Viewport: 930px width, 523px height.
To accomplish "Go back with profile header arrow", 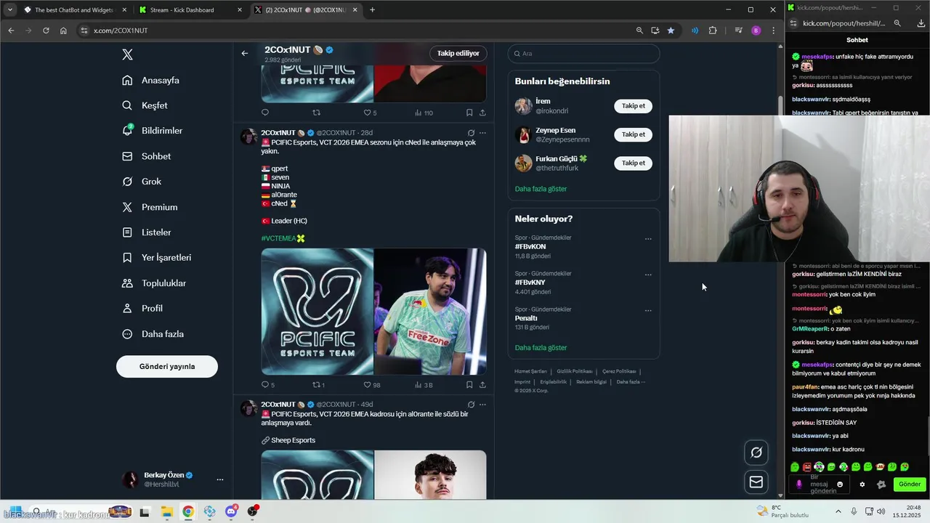I will pos(245,53).
